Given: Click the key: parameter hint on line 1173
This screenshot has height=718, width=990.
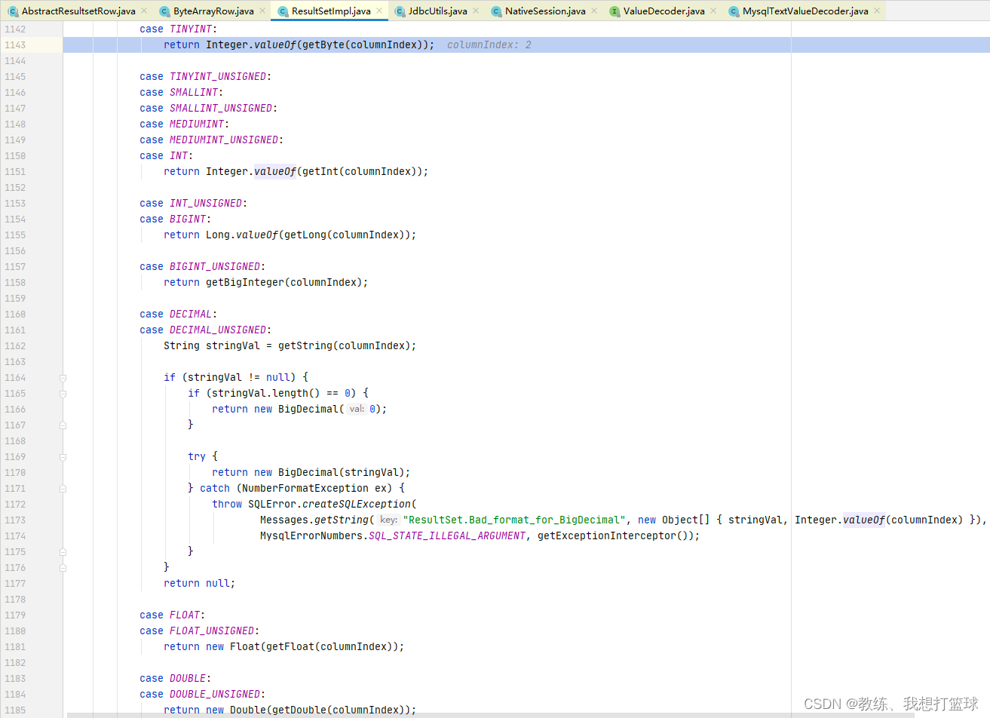Looking at the screenshot, I should click(388, 520).
